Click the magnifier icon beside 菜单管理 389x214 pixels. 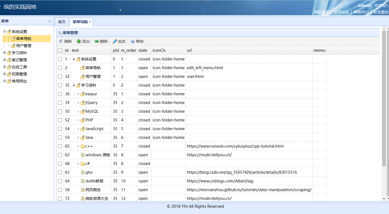(x=60, y=33)
